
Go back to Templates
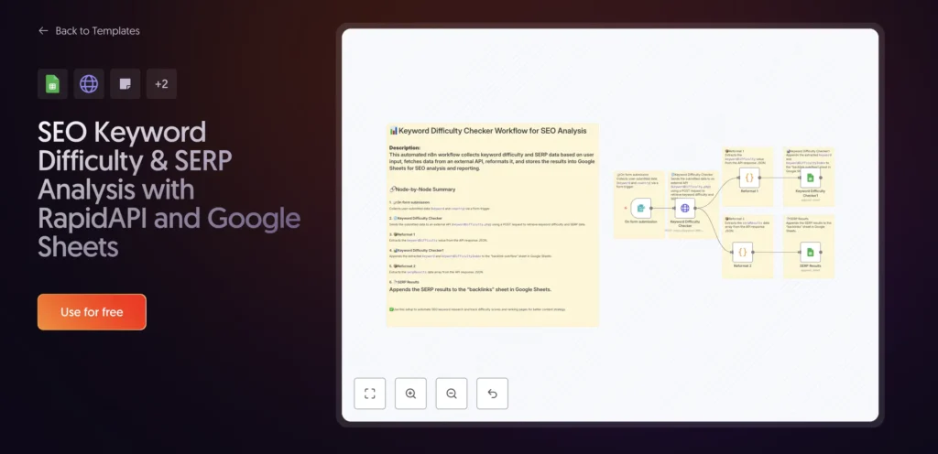89,30
